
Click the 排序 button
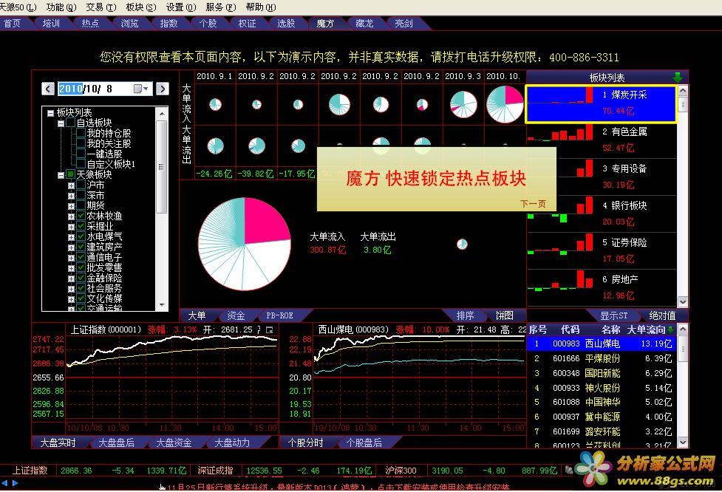[x=465, y=315]
